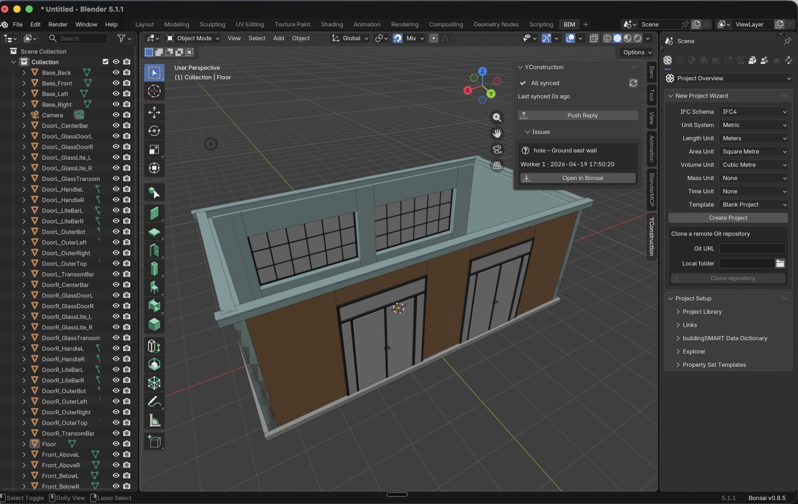Click the folder browse icon for Local folder
Image resolution: width=798 pixels, height=504 pixels.
click(780, 264)
